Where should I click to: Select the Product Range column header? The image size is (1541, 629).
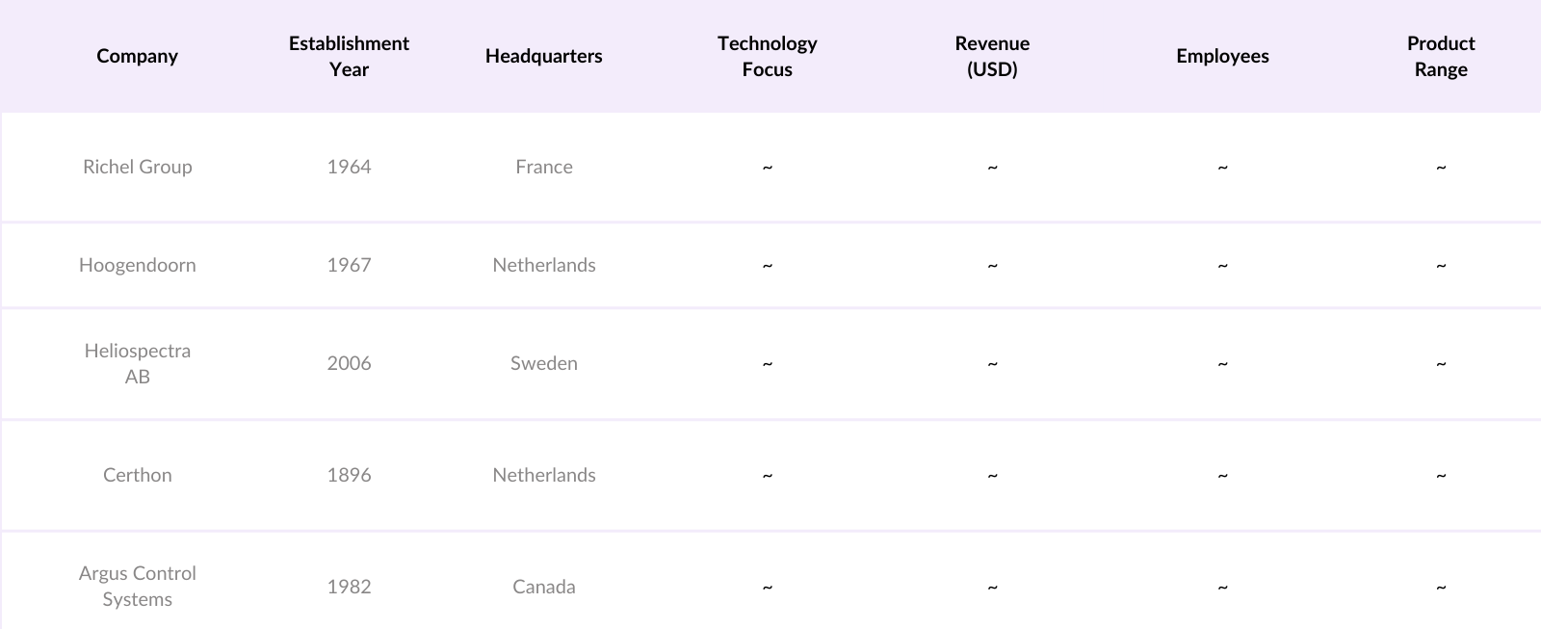[1441, 56]
